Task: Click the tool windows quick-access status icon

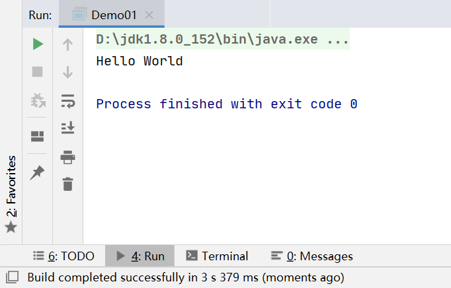Action: [x=11, y=277]
